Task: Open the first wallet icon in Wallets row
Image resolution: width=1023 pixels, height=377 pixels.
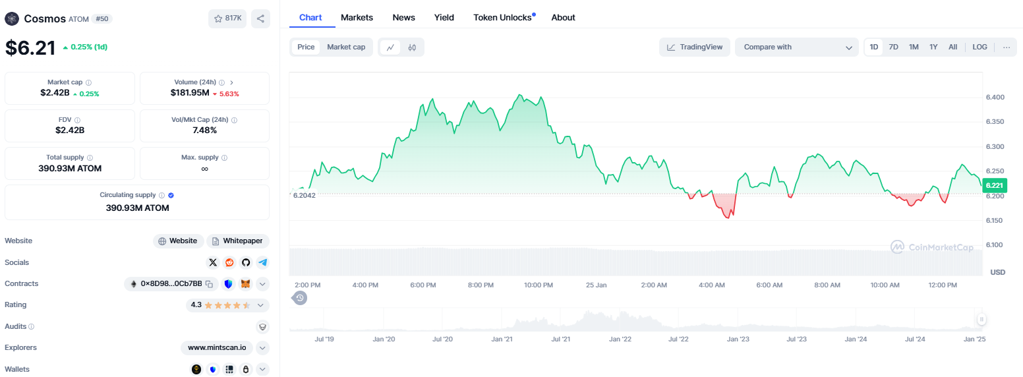Action: [196, 369]
